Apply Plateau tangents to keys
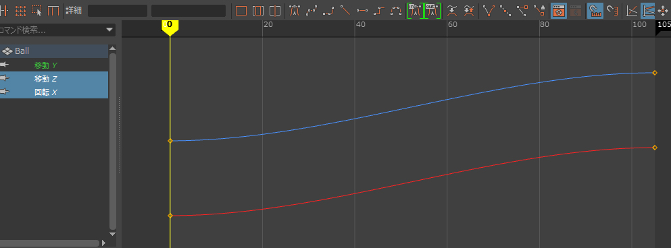Image resolution: width=671 pixels, height=248 pixels. (396, 11)
